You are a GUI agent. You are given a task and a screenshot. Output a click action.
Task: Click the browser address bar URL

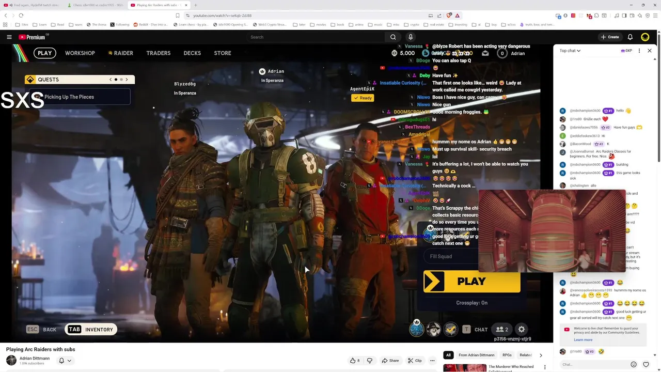[x=222, y=16]
